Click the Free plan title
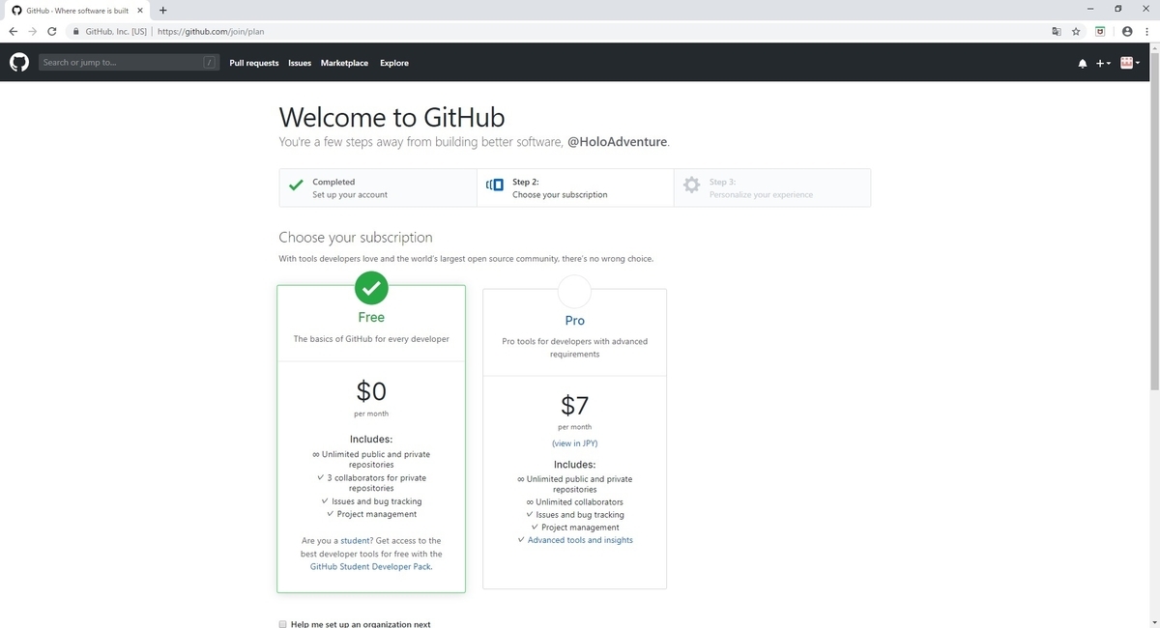The image size is (1160, 628). [x=371, y=317]
